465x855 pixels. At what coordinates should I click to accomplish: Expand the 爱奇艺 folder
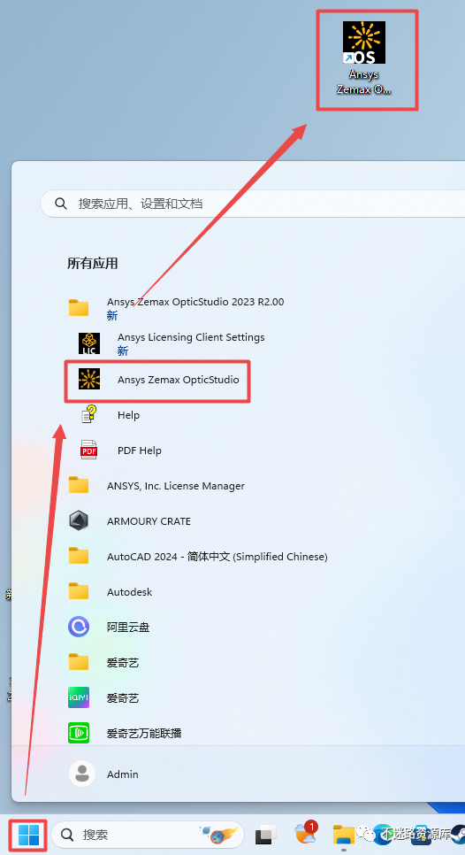point(123,663)
